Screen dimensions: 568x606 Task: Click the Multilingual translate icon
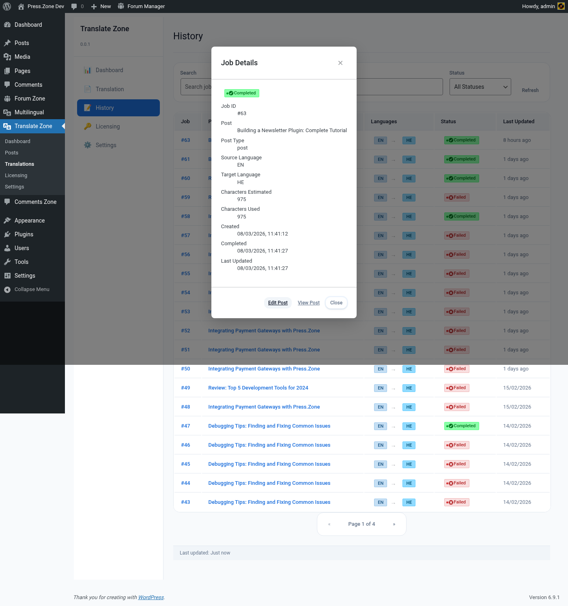coord(7,112)
